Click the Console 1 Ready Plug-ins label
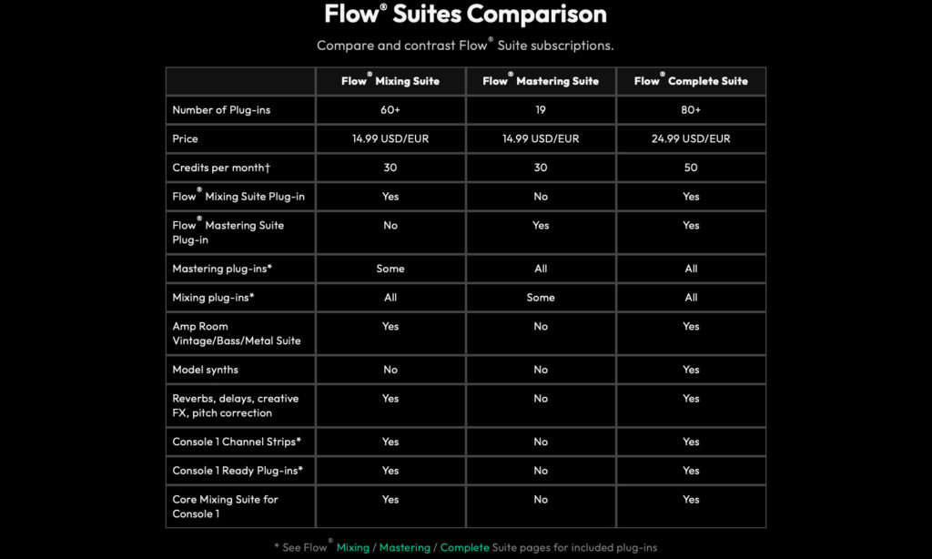This screenshot has height=559, width=932. pos(238,471)
